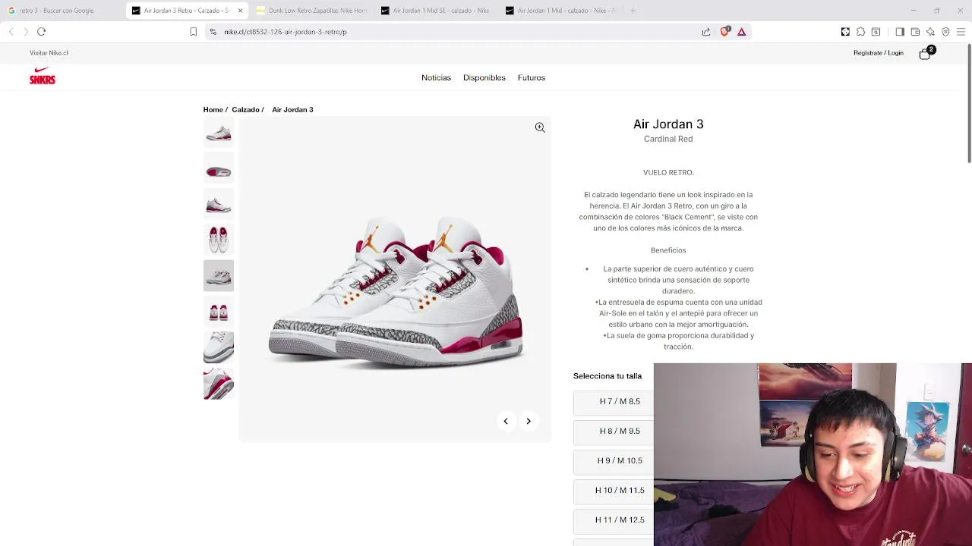Click the Beneficios heading text

pyautogui.click(x=668, y=250)
